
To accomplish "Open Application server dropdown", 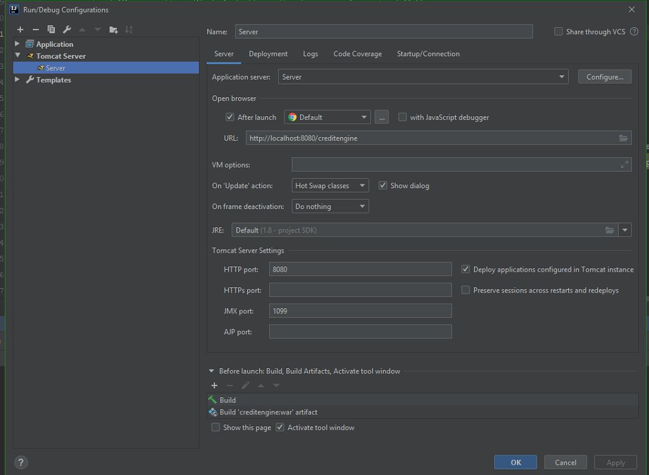I will click(423, 77).
